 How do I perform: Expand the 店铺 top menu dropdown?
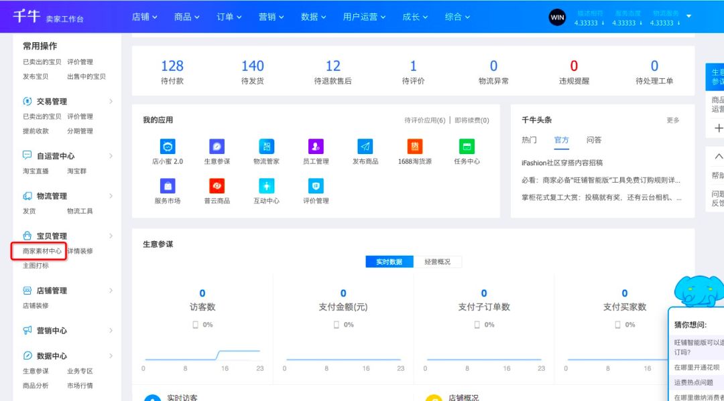coord(145,17)
